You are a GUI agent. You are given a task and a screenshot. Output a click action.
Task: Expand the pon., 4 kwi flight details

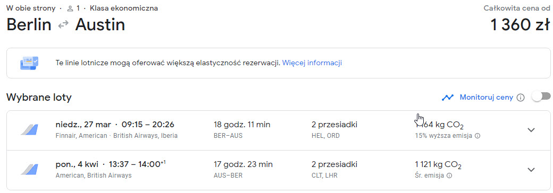pyautogui.click(x=531, y=170)
